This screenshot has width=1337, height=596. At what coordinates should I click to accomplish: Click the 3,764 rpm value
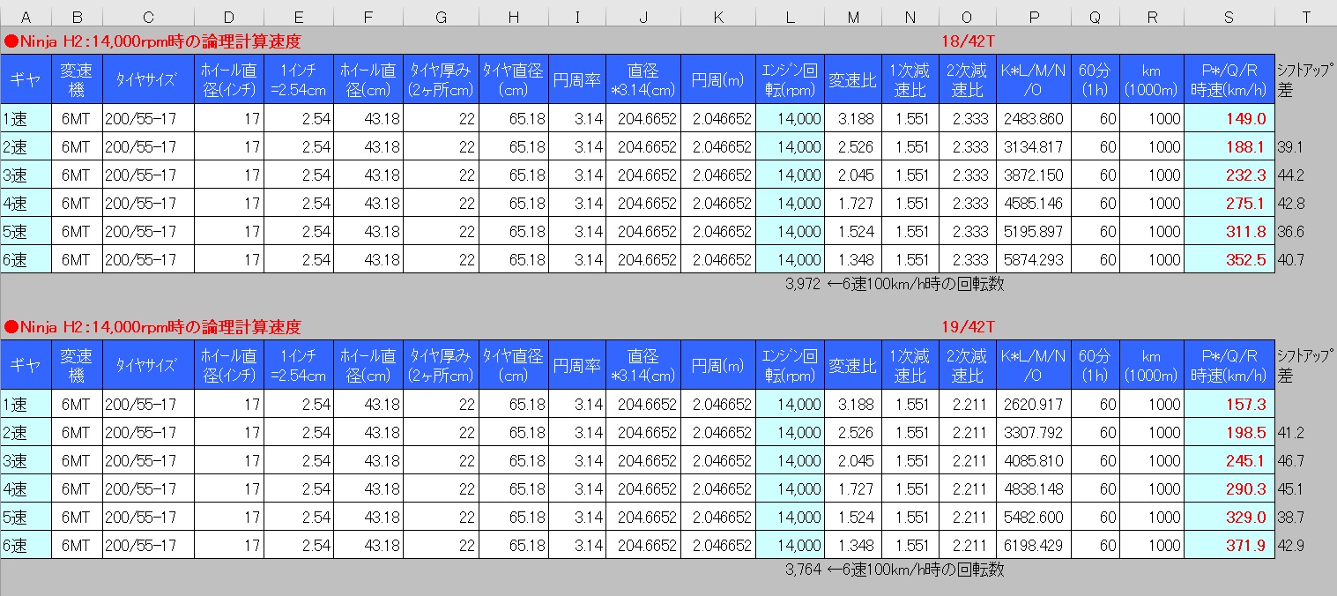click(802, 570)
